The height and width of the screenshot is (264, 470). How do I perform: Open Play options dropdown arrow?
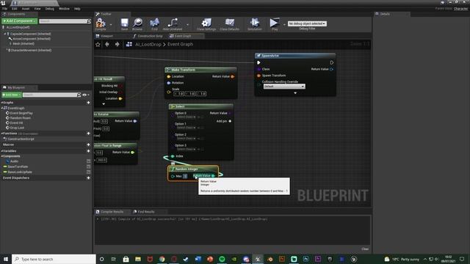[284, 24]
